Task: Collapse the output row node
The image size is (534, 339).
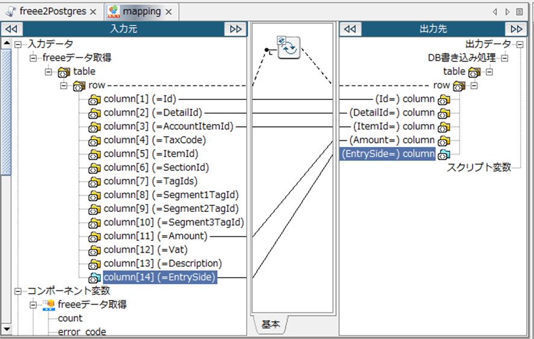Action: (x=474, y=86)
